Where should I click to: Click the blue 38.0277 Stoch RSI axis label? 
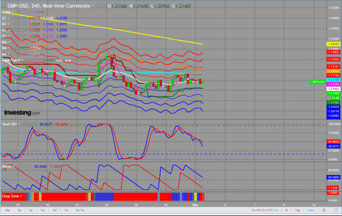[333, 146]
